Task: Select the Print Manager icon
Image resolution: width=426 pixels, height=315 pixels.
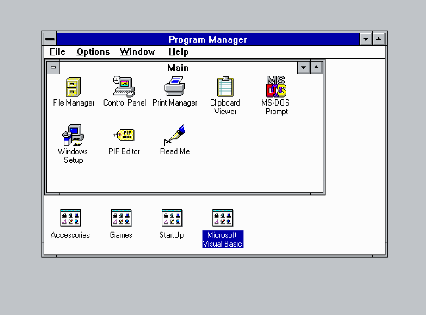Action: coord(175,86)
